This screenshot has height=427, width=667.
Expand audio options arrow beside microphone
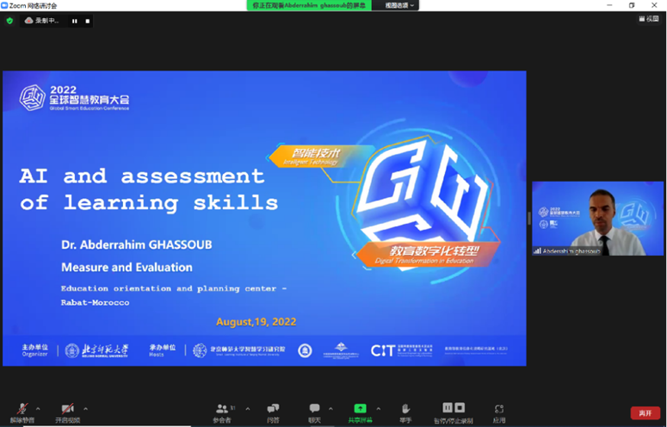[38, 409]
